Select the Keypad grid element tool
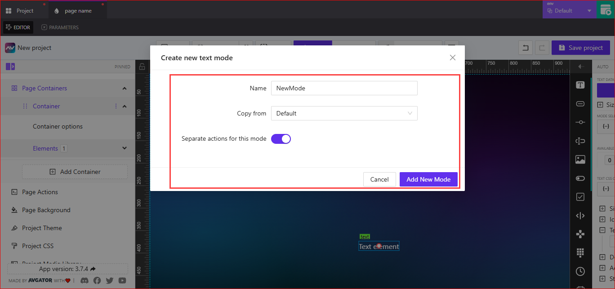The height and width of the screenshot is (289, 615). pos(580,253)
